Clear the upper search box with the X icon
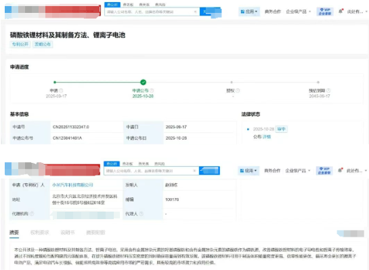 pyautogui.click(x=195, y=12)
